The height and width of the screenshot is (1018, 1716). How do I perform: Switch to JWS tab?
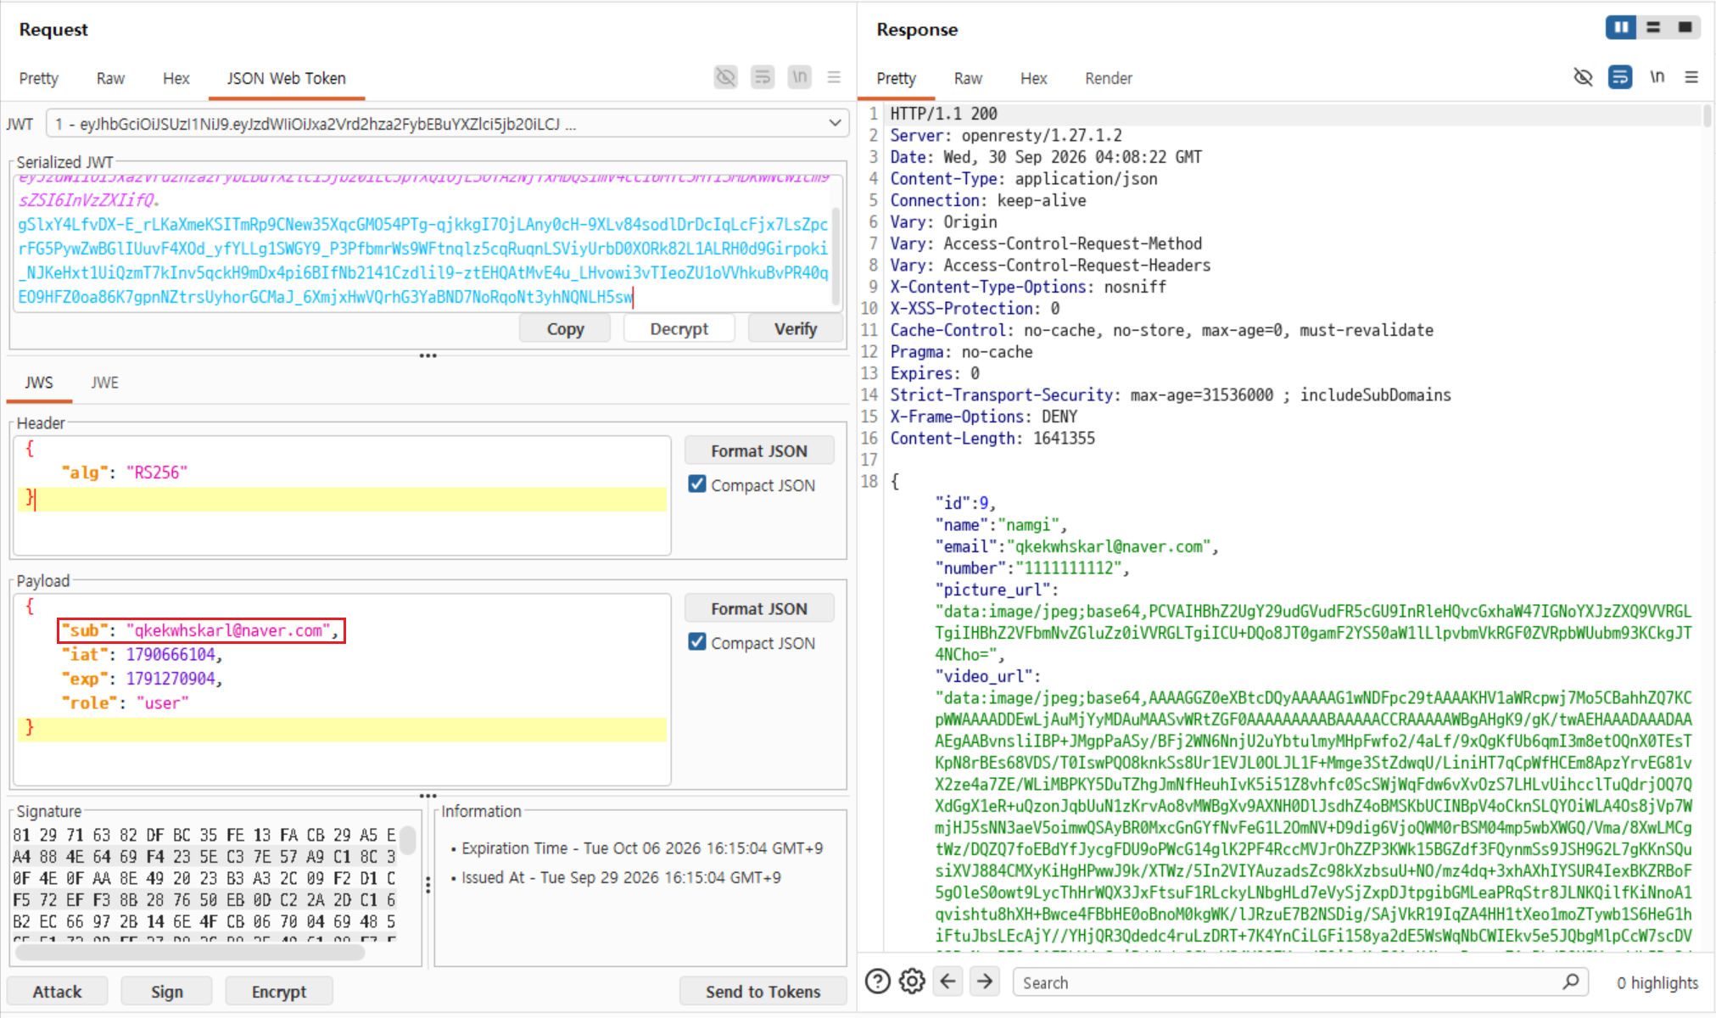(x=39, y=383)
